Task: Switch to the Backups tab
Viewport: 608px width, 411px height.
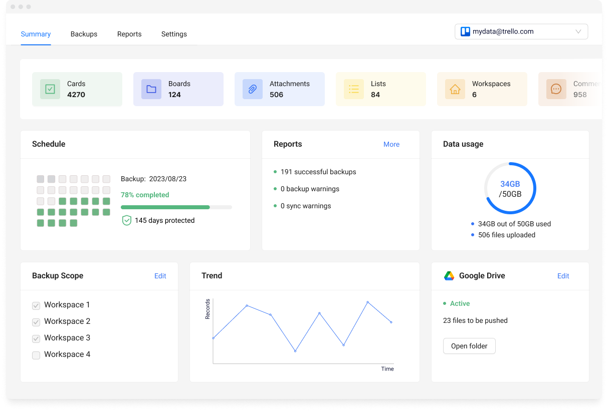Action: click(x=84, y=34)
